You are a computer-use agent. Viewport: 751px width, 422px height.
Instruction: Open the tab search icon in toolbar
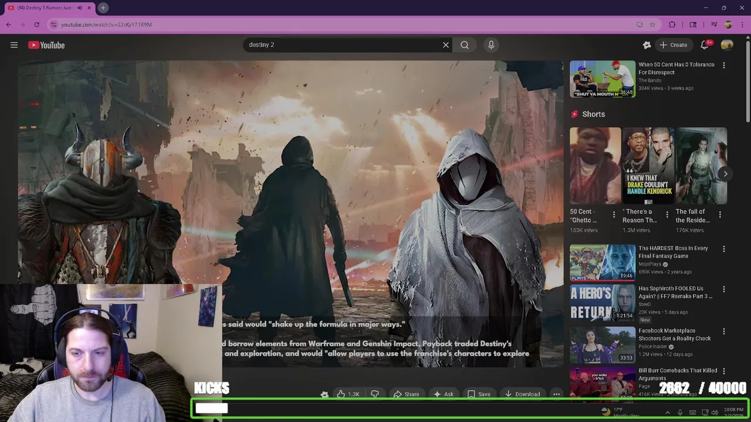(693, 25)
